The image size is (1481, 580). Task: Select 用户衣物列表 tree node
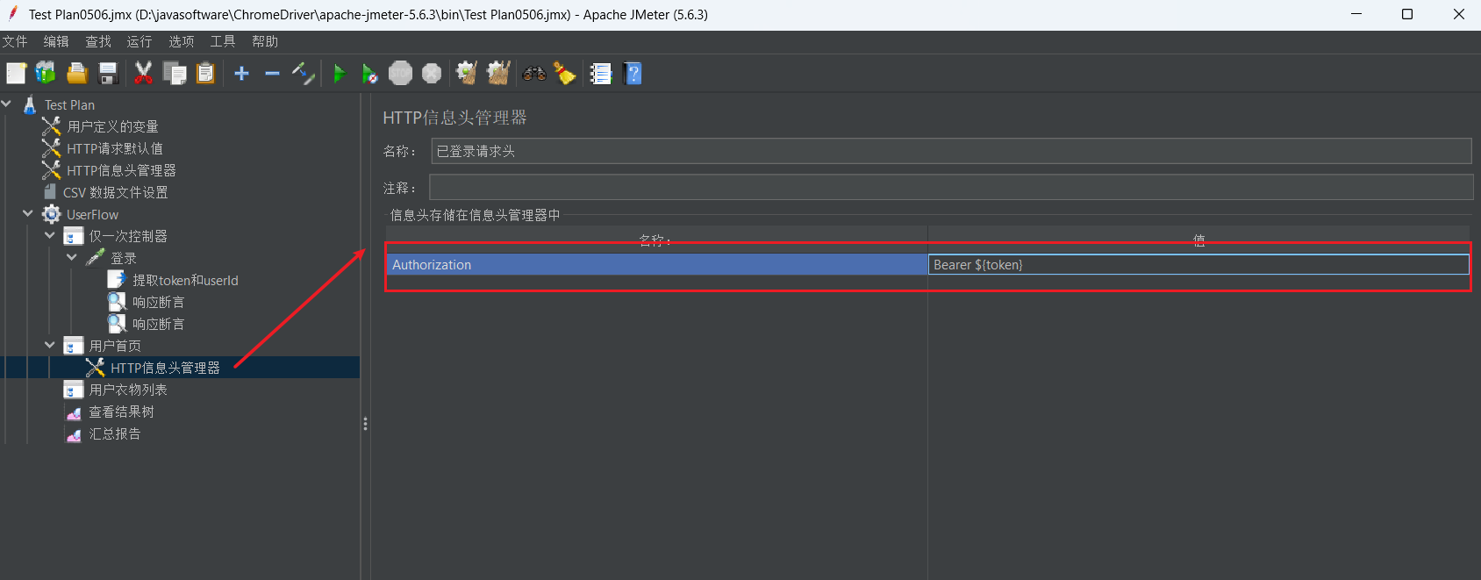(127, 390)
